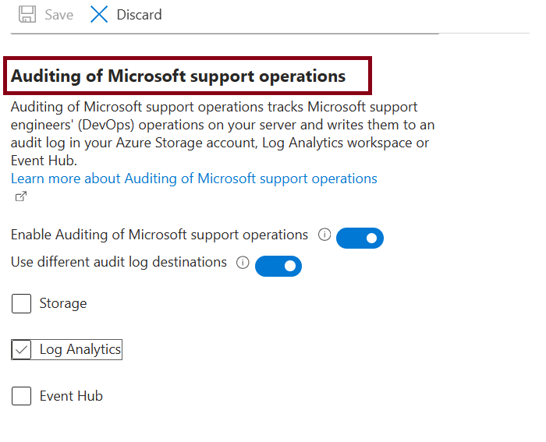This screenshot has width=546, height=442.
Task: Click the Discard X icon
Action: (x=99, y=14)
